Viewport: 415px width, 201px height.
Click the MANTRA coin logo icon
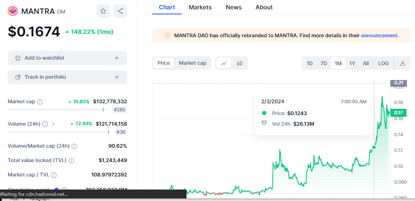(x=13, y=11)
